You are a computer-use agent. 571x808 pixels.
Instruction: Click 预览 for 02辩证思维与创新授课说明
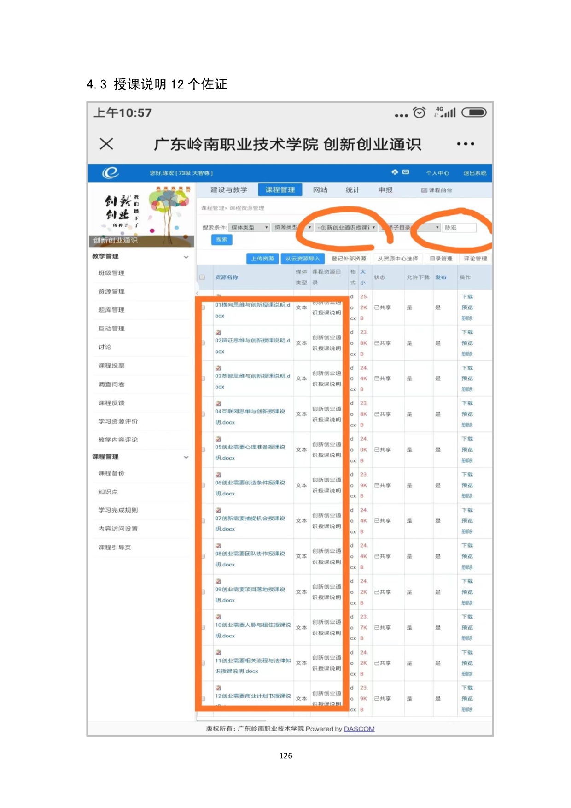point(467,343)
